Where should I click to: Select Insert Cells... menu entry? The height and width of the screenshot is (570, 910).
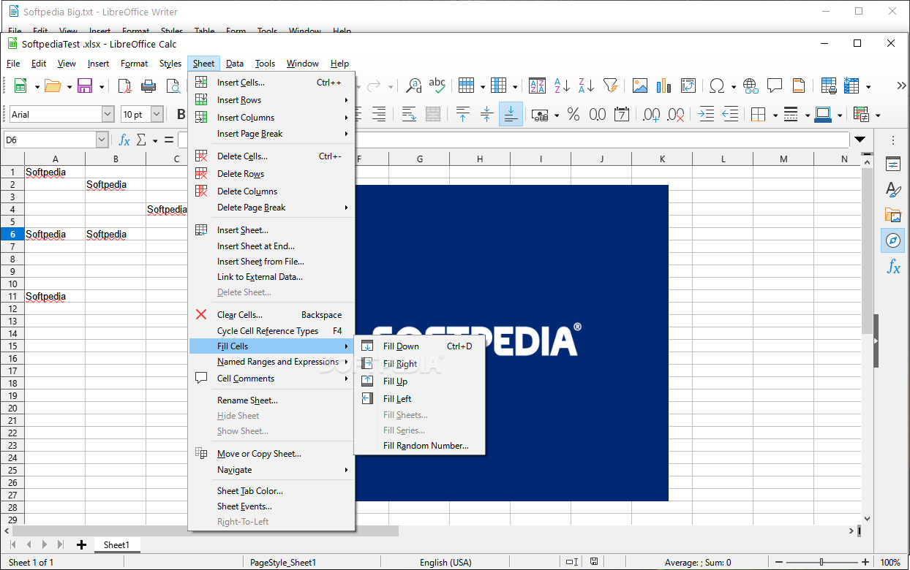[271, 83]
